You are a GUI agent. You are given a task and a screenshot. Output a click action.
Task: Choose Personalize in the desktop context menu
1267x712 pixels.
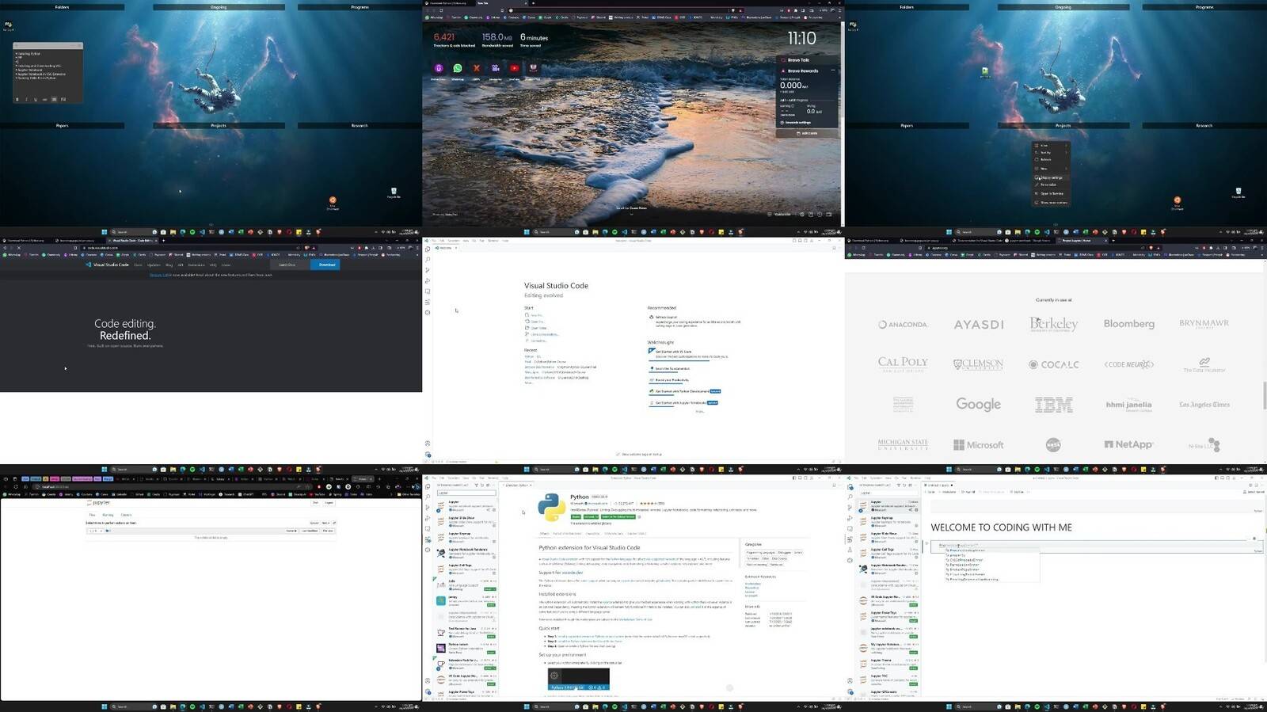coord(1051,185)
